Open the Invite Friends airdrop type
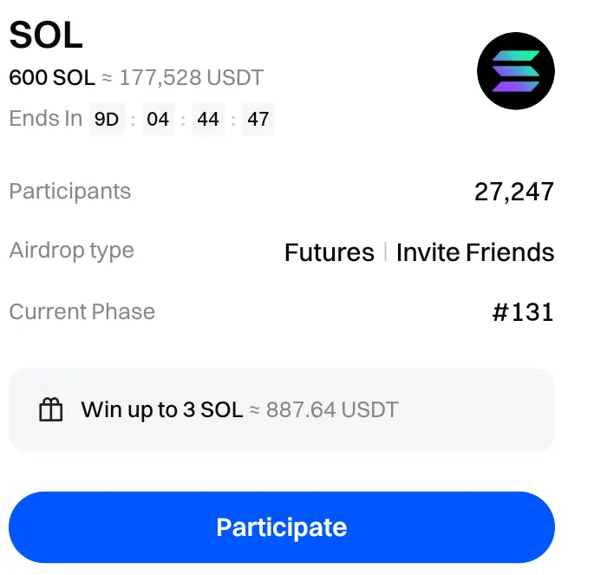The width and height of the screenshot is (594, 575). 475,252
